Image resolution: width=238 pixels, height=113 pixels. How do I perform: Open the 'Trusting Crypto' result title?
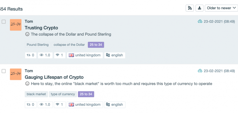pos(41,28)
